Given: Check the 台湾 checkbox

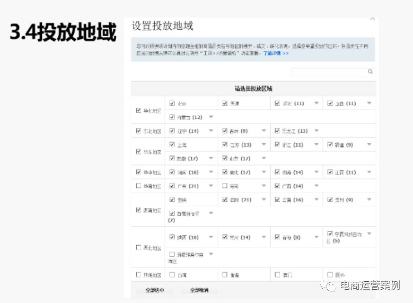Looking at the screenshot, I should click(172, 275).
